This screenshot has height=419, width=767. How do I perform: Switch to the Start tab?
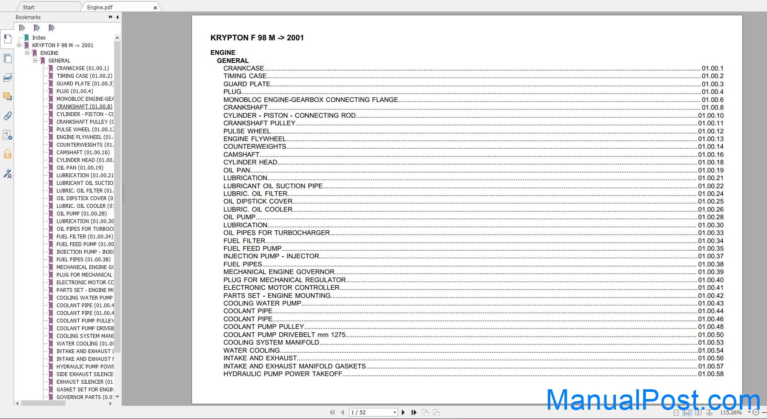(x=29, y=7)
